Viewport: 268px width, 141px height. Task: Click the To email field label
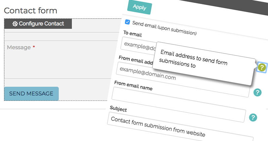(133, 33)
